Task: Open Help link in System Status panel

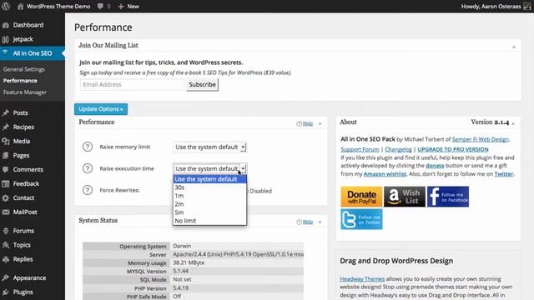Action: pyautogui.click(x=308, y=222)
